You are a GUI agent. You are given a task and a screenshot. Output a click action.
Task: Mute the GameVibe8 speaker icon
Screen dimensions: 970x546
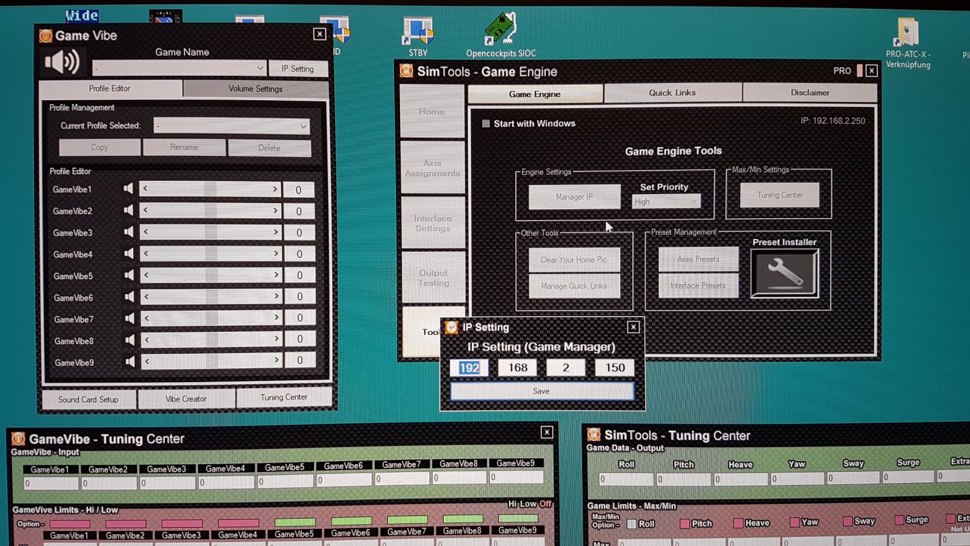click(130, 340)
